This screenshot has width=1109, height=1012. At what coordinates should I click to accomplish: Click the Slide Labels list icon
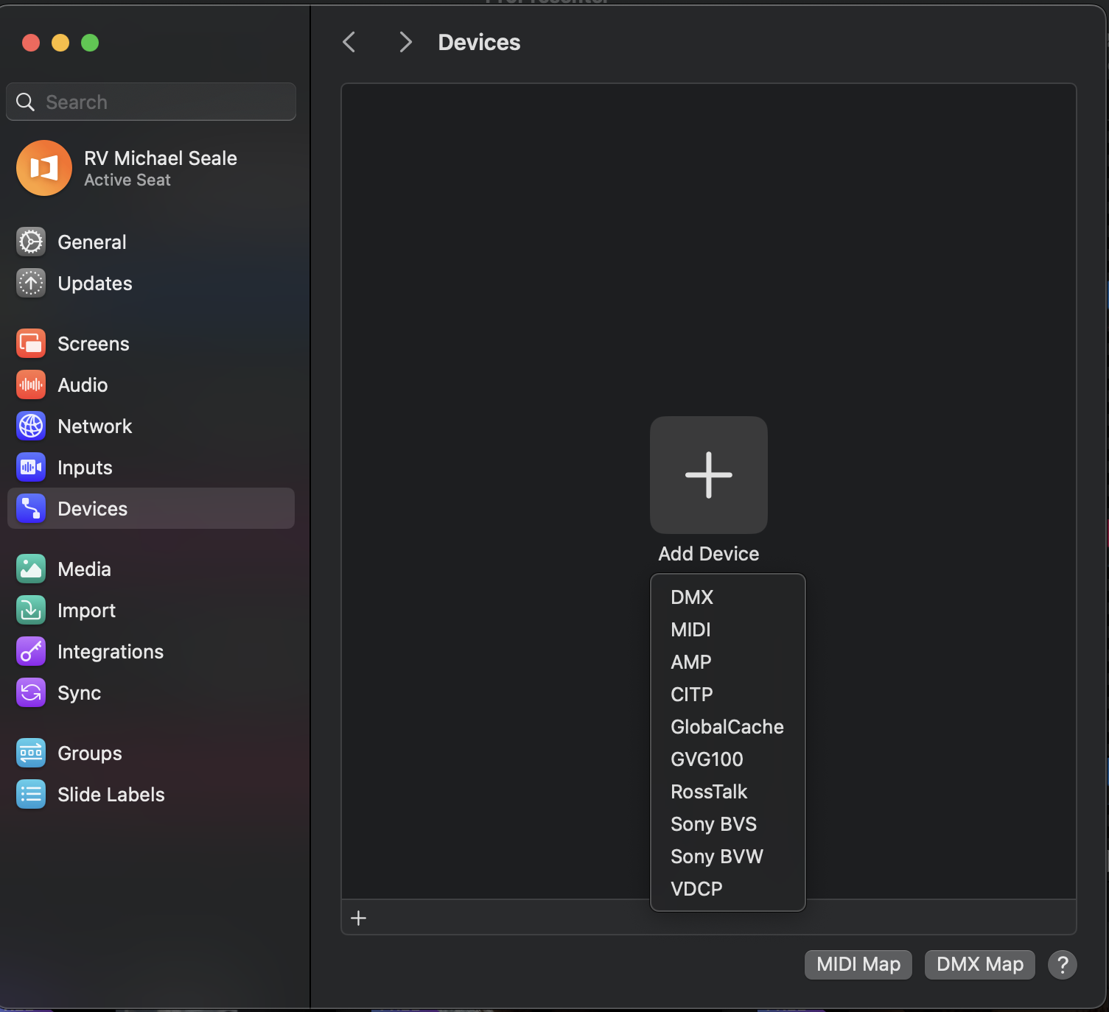pos(31,795)
